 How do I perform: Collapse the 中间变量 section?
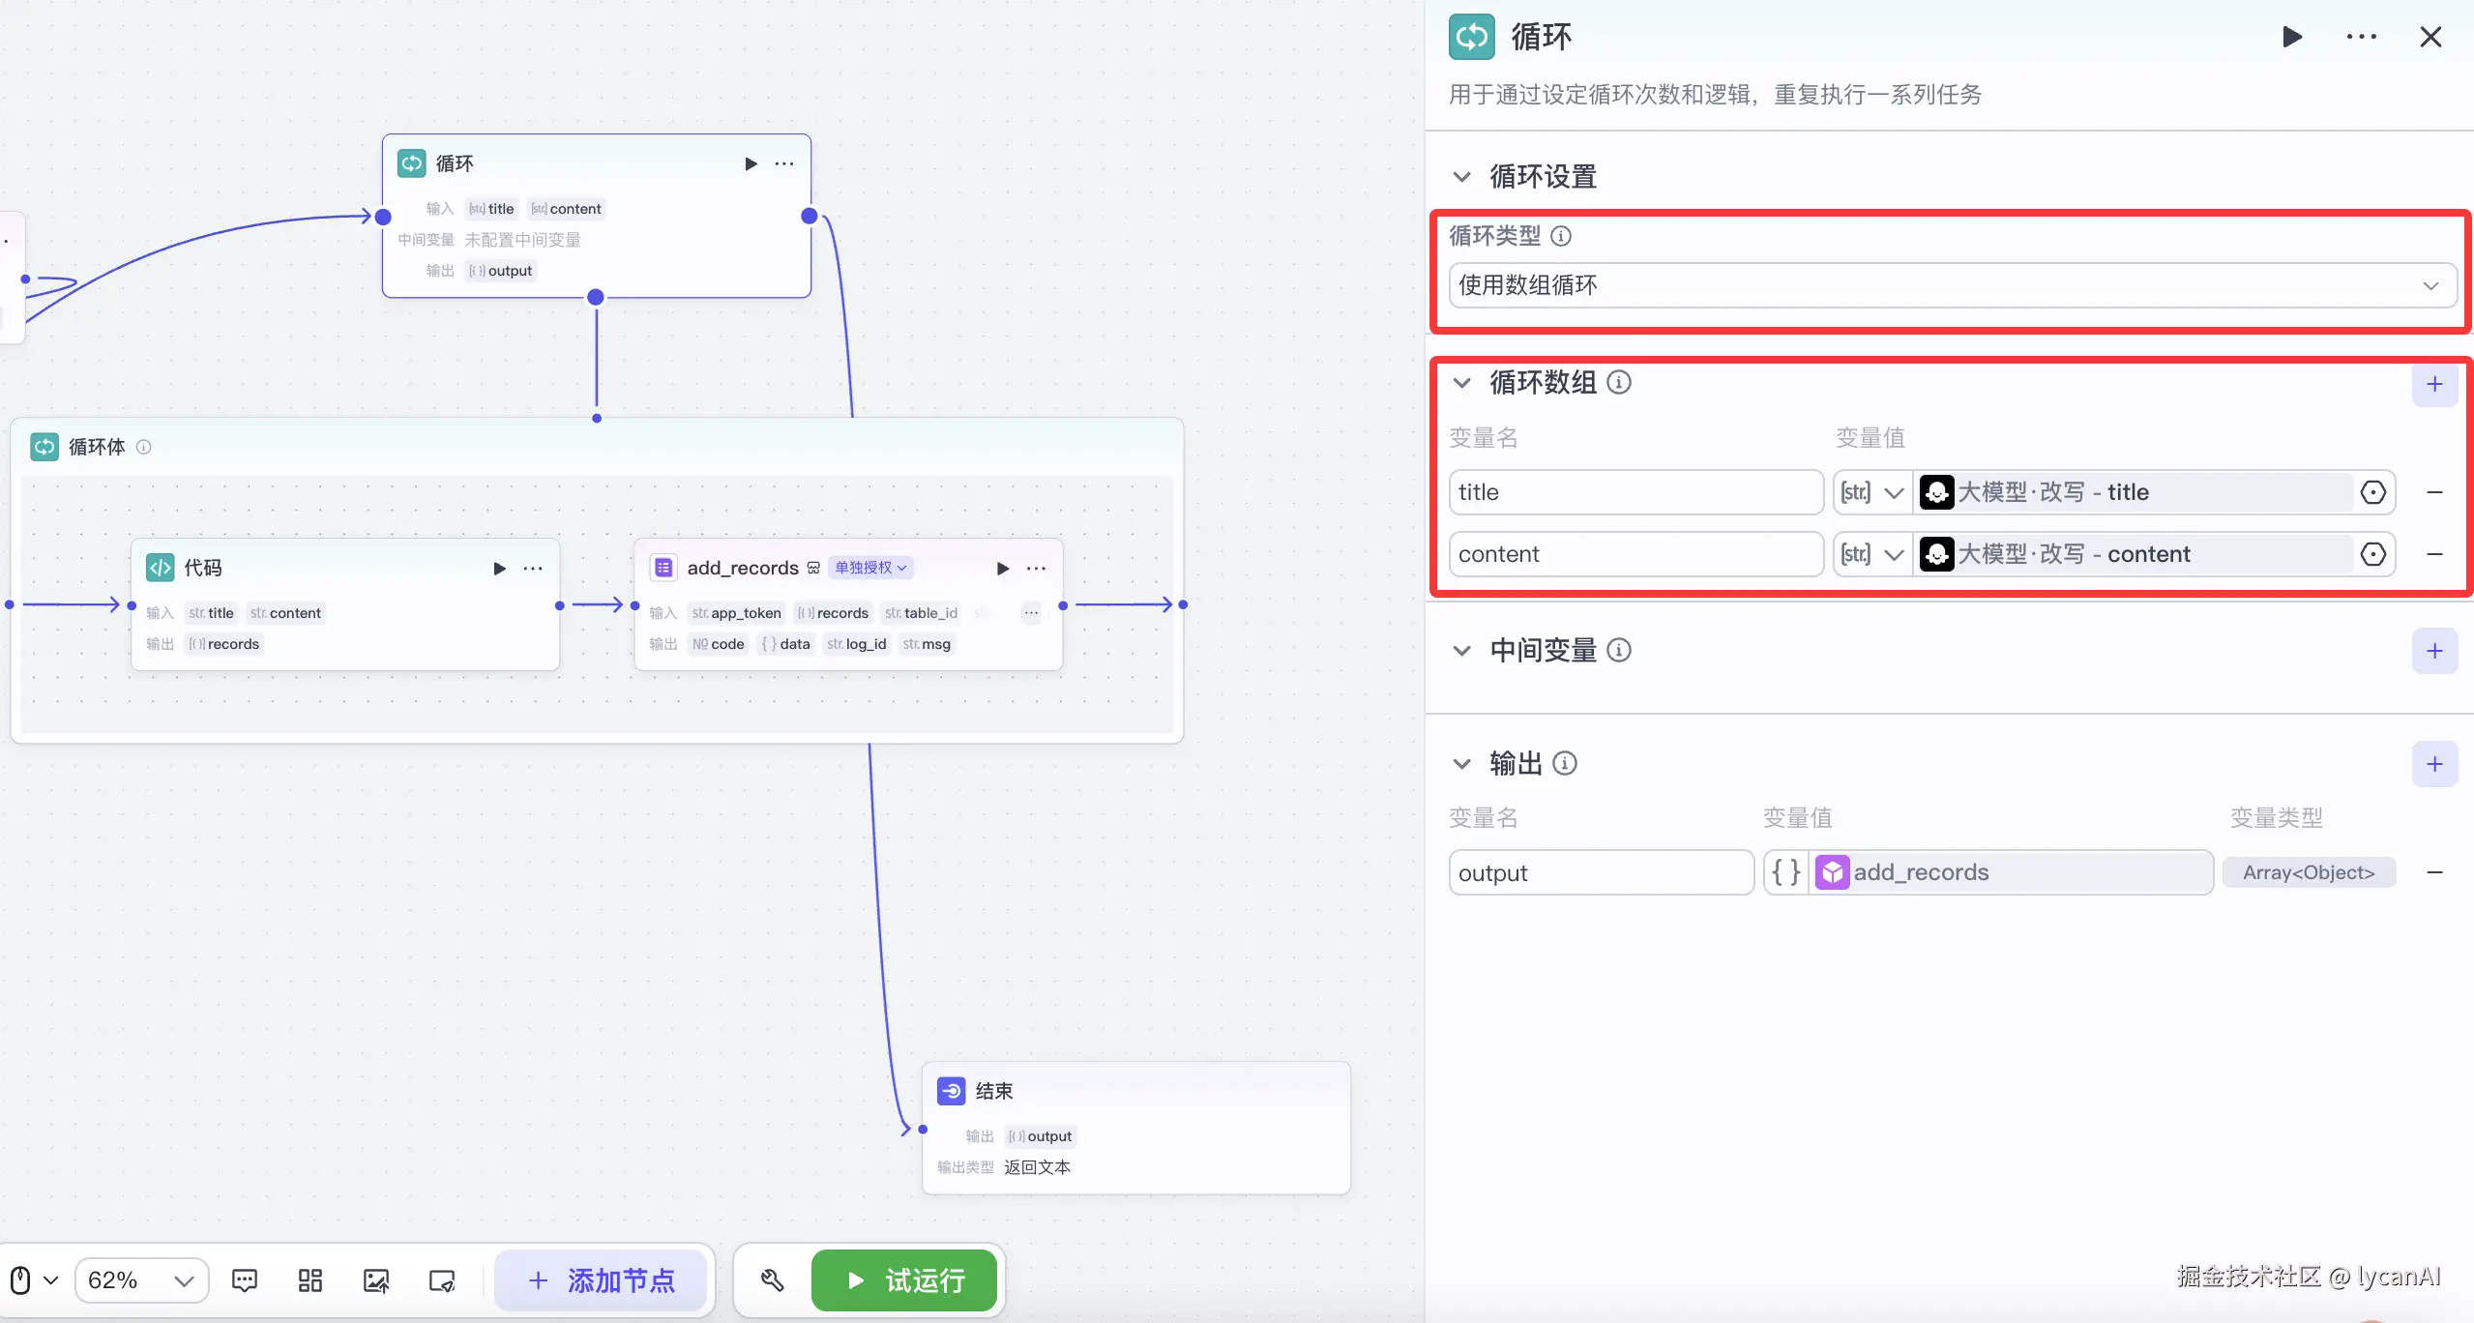coord(1462,651)
